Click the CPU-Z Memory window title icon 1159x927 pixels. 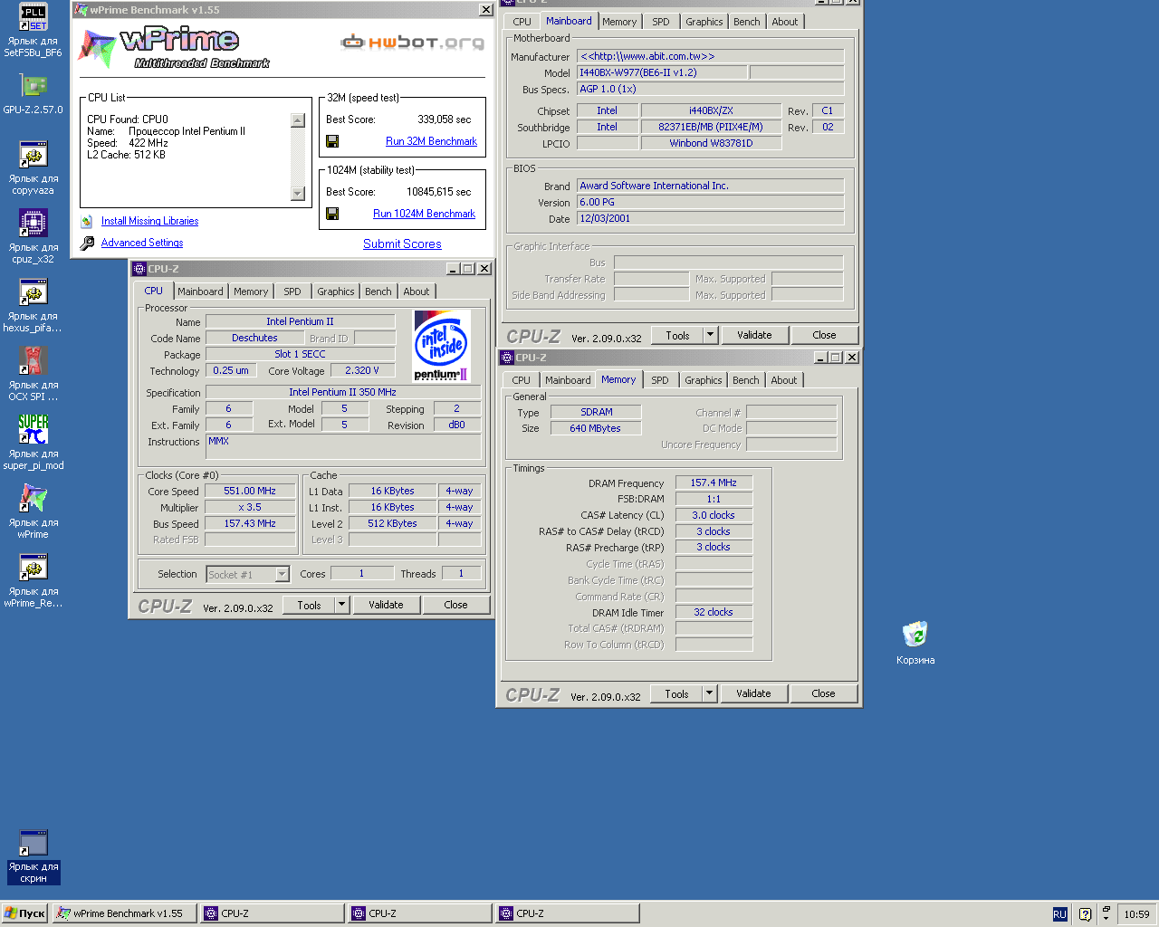click(x=507, y=358)
